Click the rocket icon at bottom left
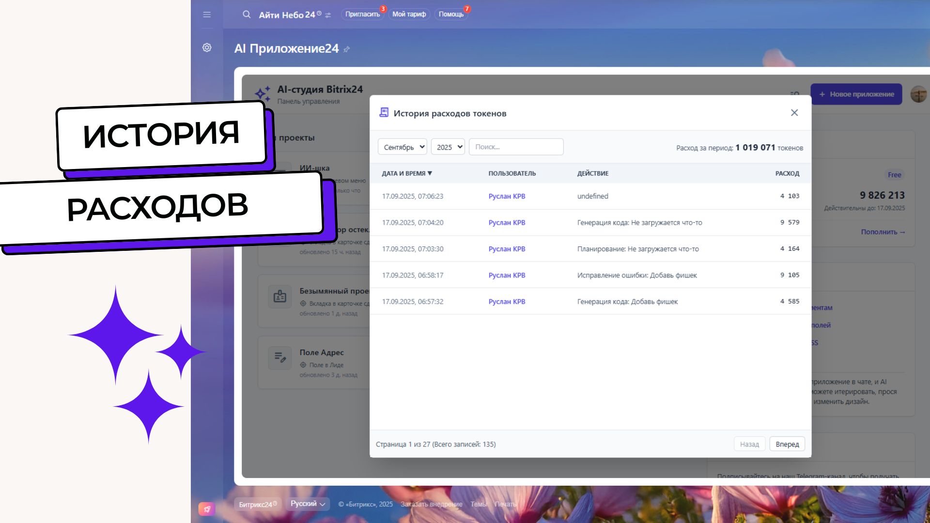This screenshot has height=523, width=930. pos(206,509)
